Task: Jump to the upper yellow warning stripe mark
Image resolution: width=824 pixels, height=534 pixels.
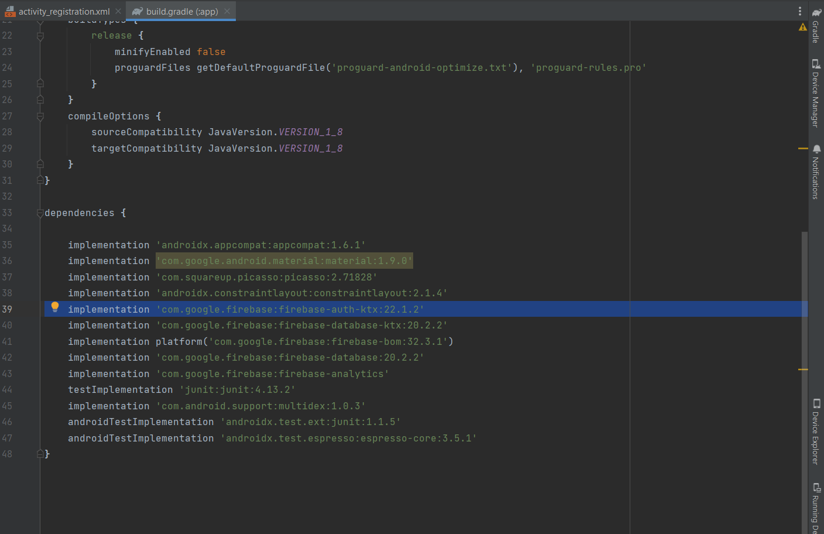Action: pos(803,149)
